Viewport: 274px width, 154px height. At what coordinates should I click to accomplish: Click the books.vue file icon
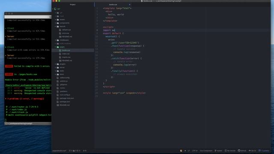point(60,50)
